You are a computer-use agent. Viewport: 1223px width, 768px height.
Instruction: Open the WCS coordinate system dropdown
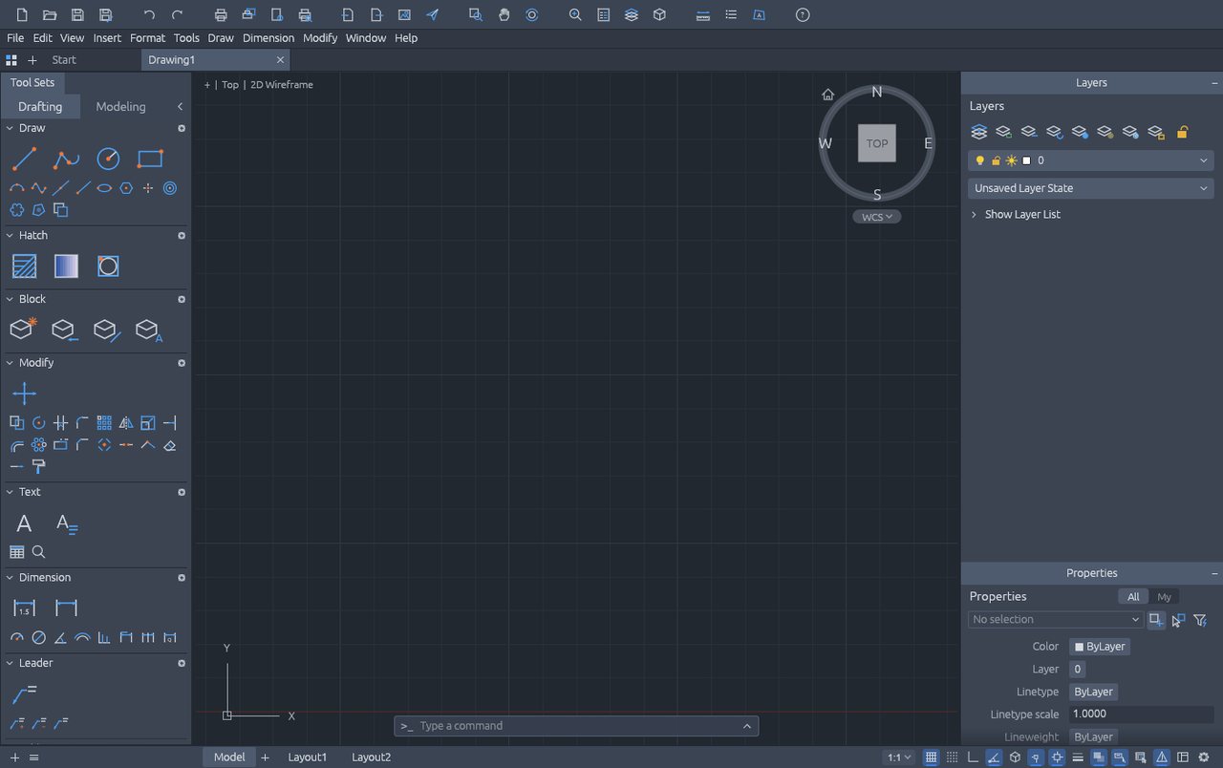point(877,217)
